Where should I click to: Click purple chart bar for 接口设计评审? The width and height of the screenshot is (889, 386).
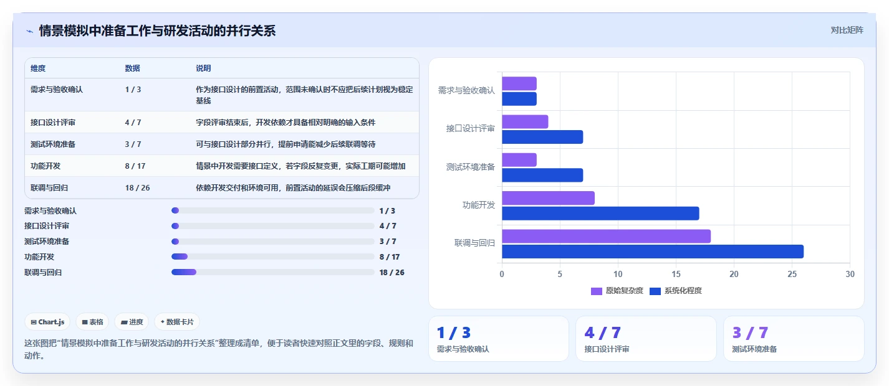pos(525,121)
